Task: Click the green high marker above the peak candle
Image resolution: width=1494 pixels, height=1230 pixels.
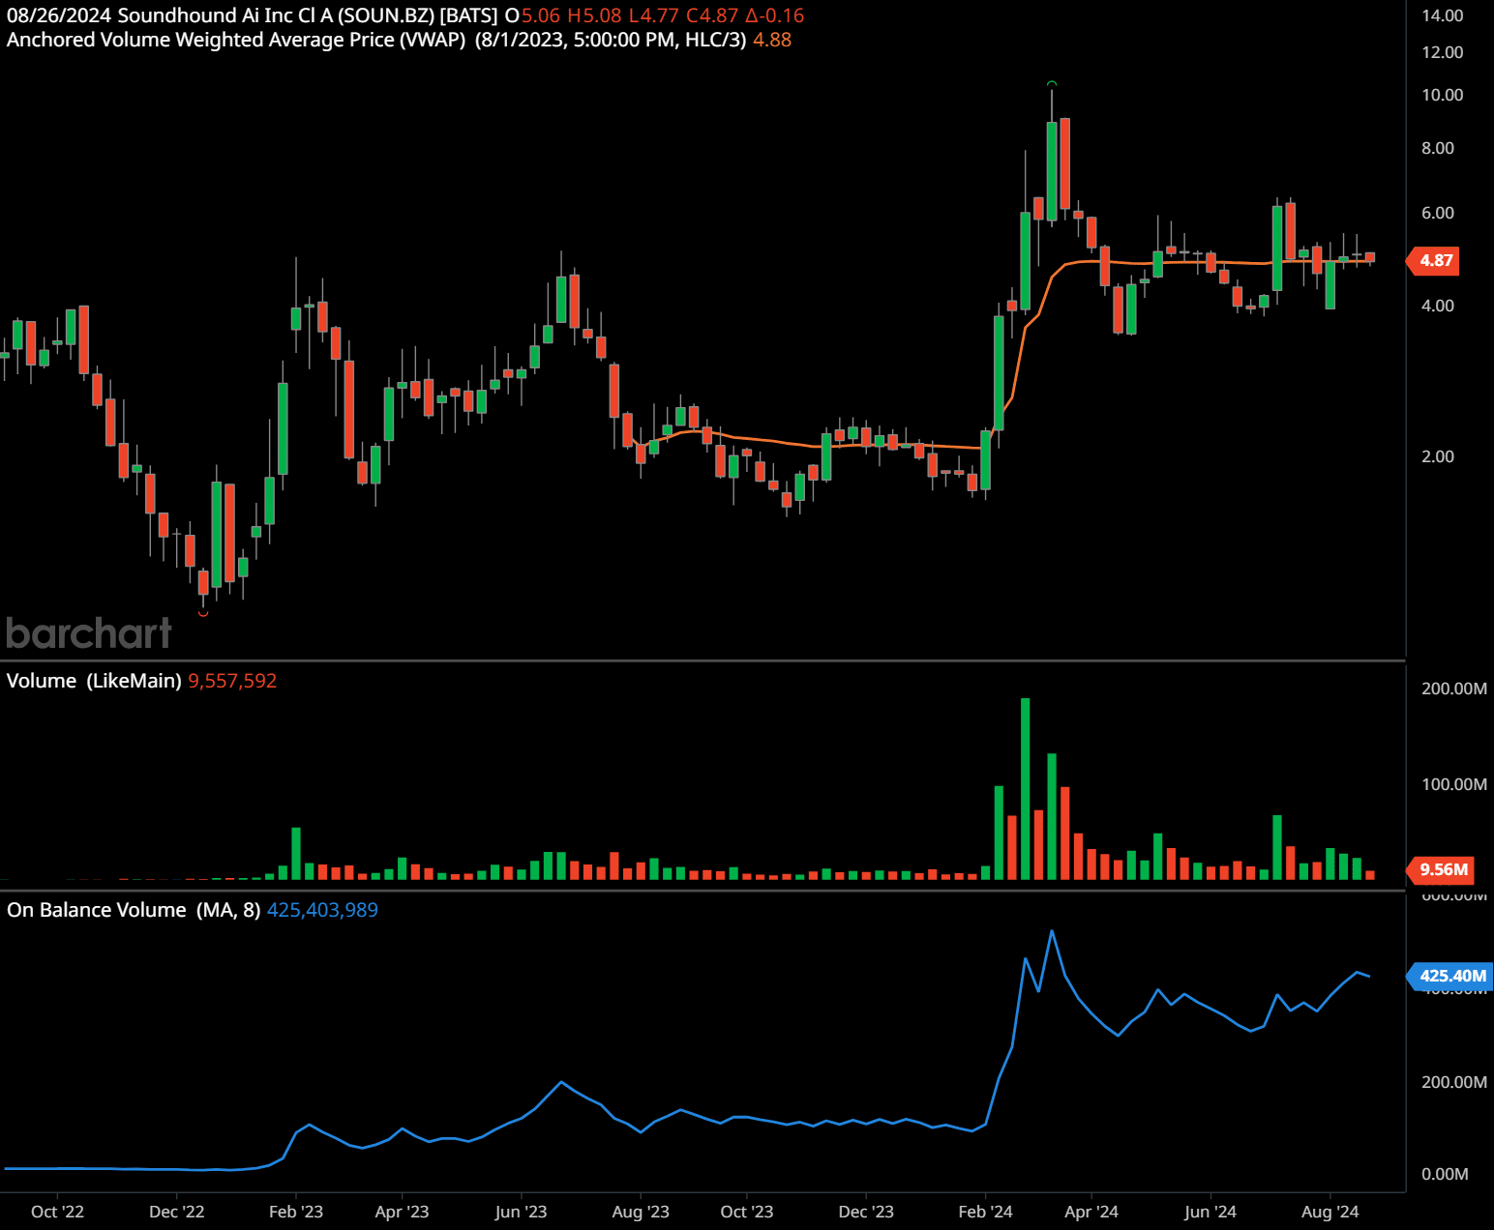Action: [1052, 84]
